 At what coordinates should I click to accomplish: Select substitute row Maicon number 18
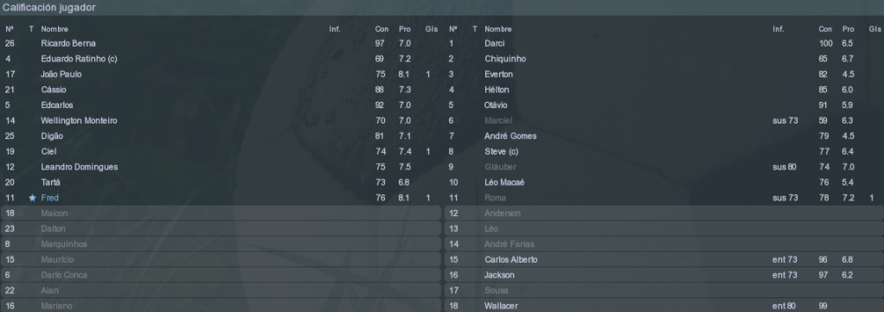pyautogui.click(x=221, y=213)
